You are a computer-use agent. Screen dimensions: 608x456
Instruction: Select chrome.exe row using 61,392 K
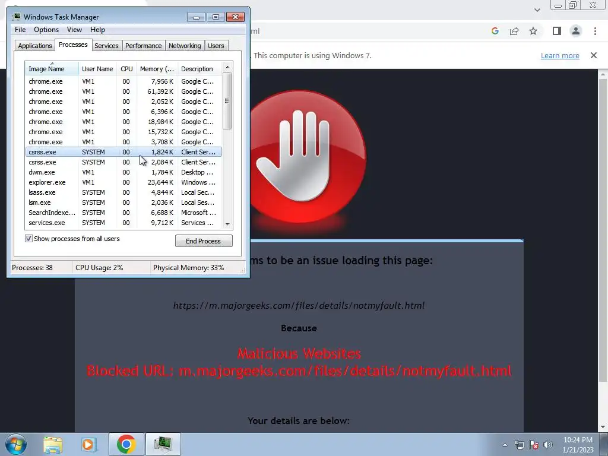click(123, 91)
